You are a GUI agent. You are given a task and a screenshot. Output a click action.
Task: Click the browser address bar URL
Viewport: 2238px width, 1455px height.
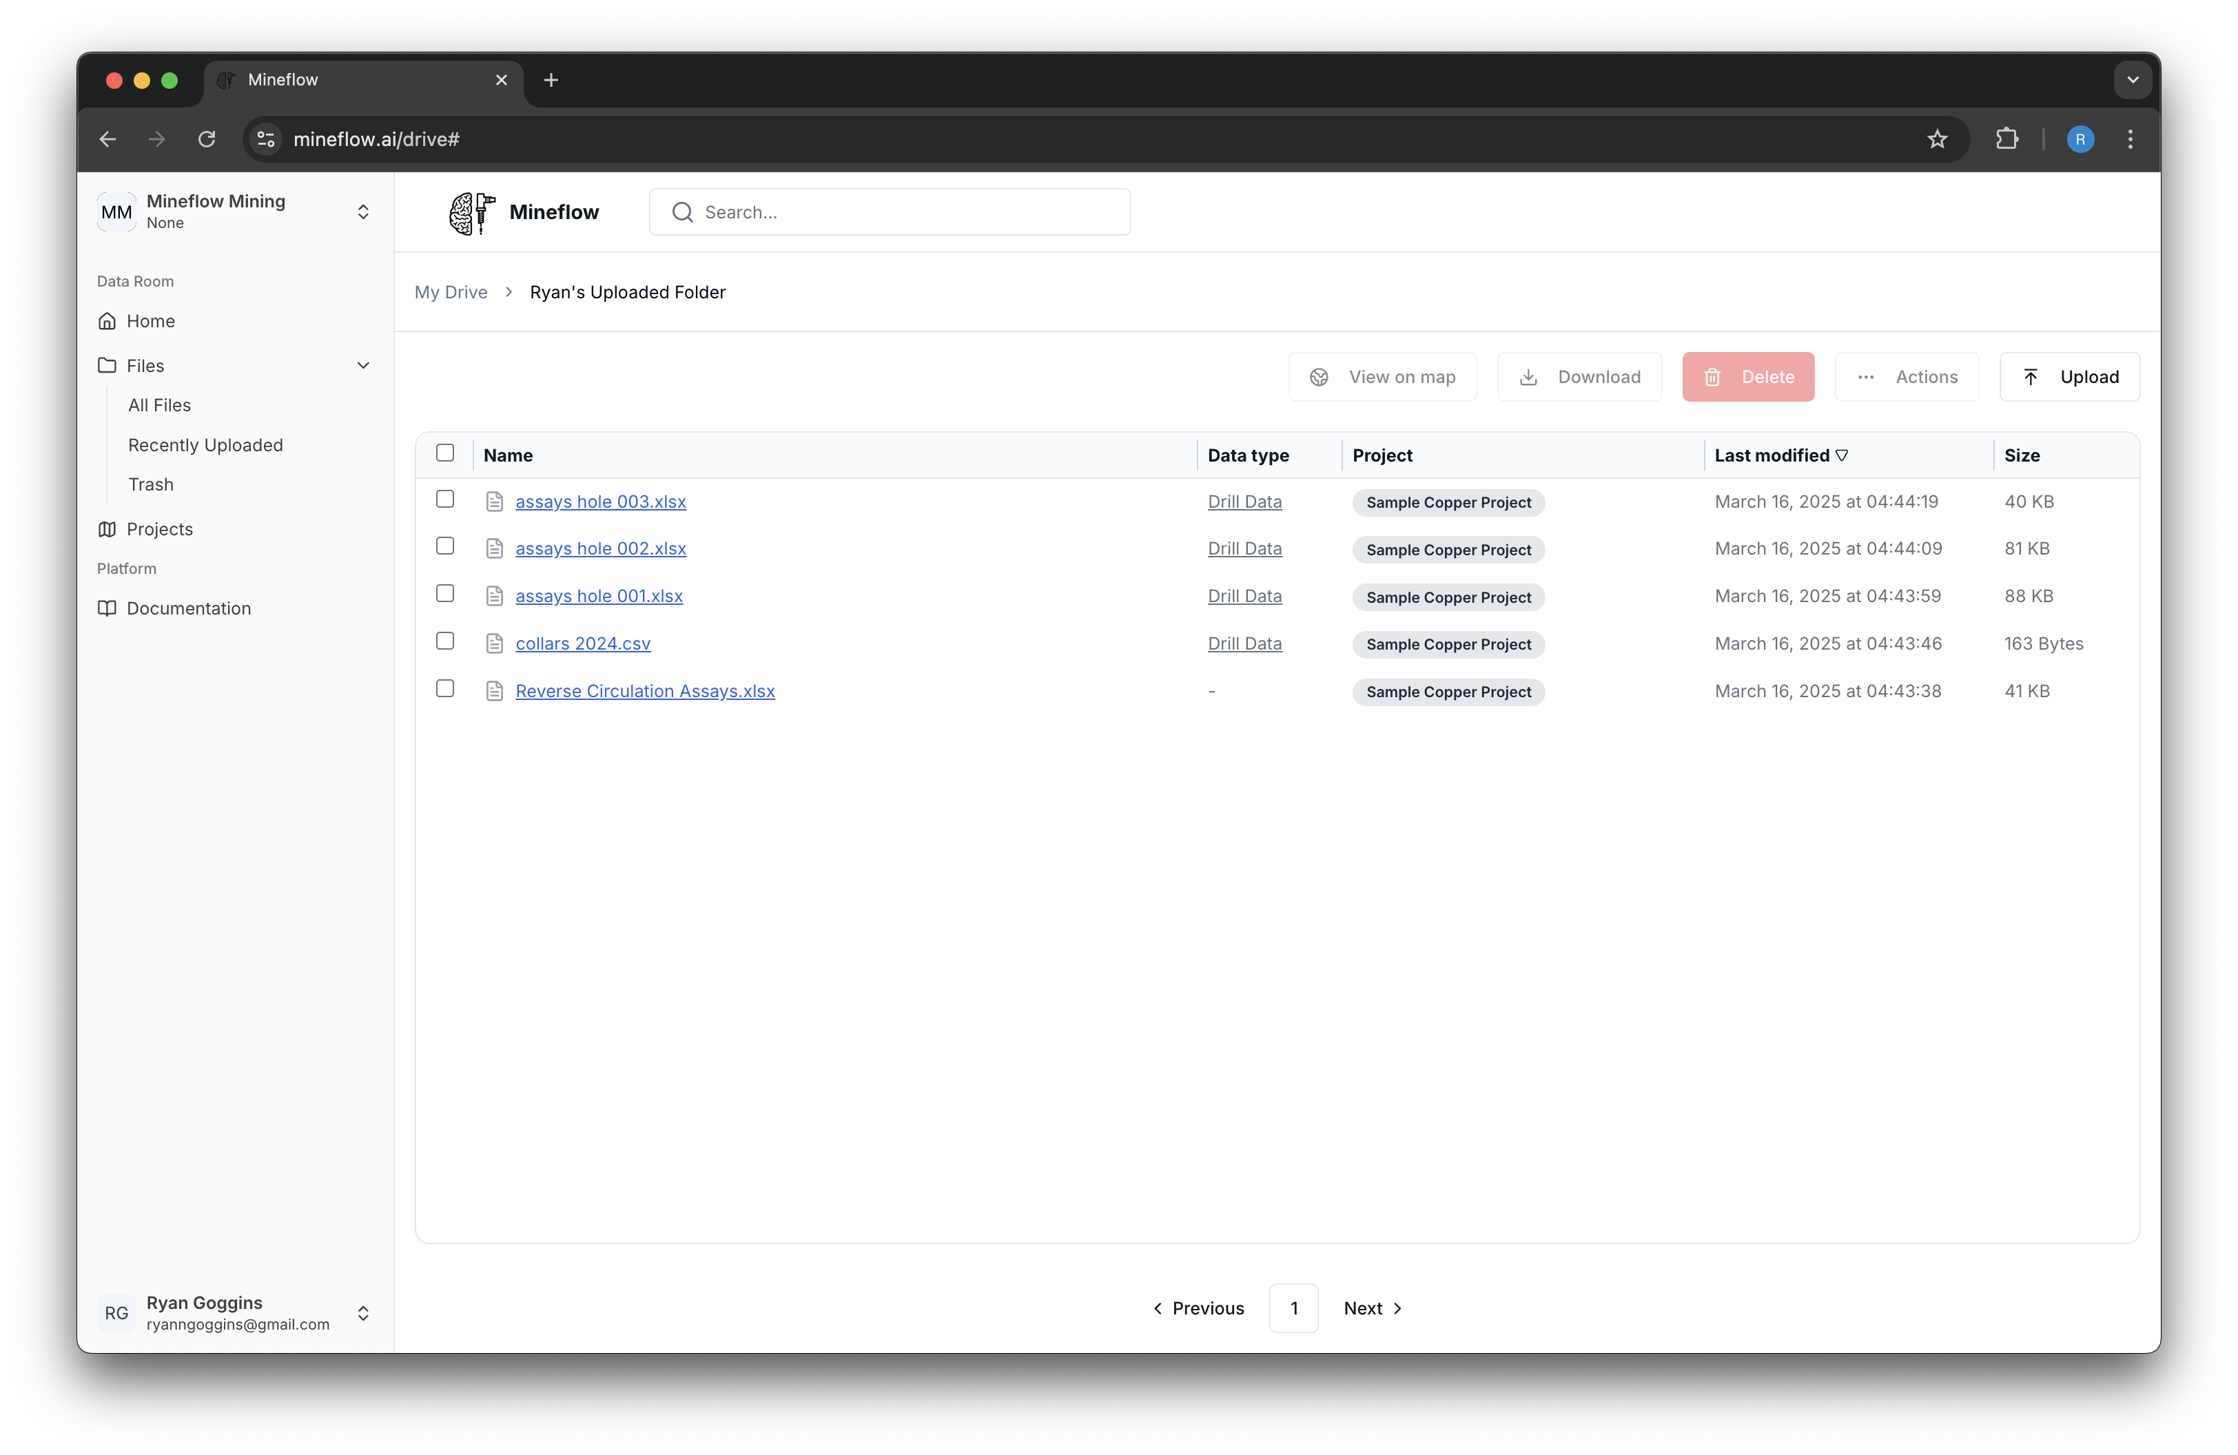tap(376, 139)
